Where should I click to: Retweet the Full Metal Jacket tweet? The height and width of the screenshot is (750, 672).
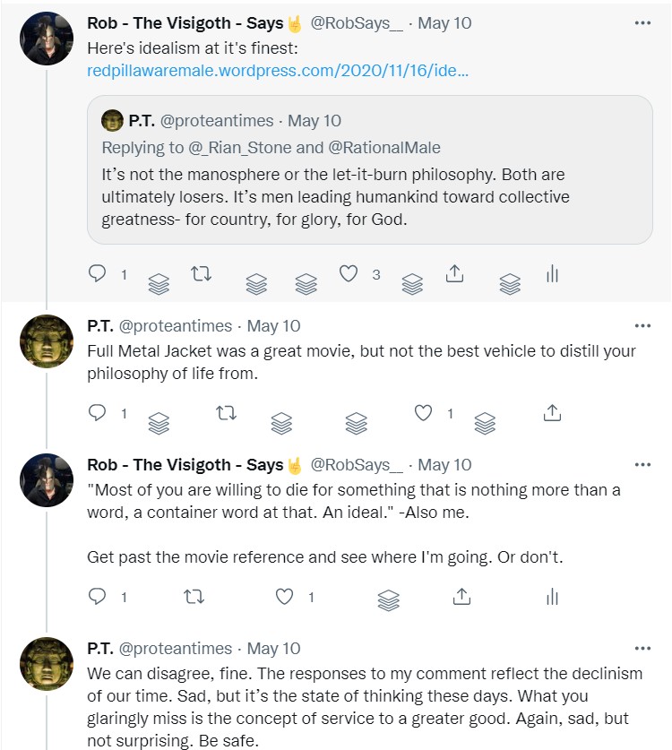click(227, 412)
